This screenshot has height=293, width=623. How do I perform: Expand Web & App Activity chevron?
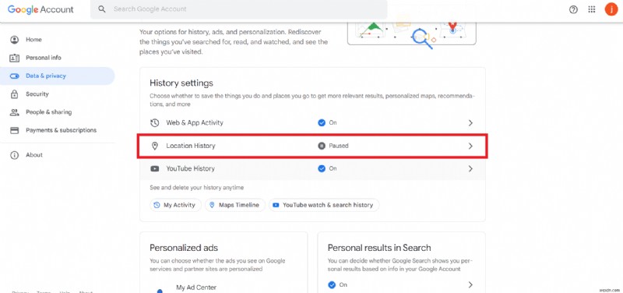click(470, 123)
